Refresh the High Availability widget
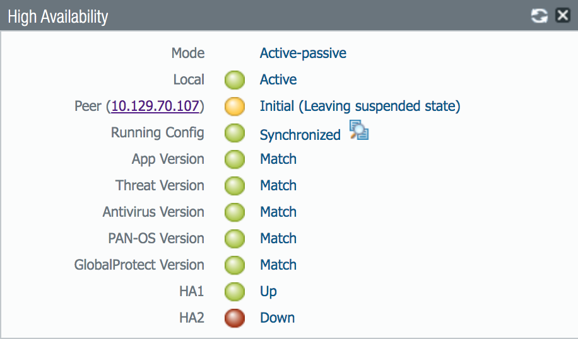Screen dimensions: 578x339 click(x=539, y=16)
